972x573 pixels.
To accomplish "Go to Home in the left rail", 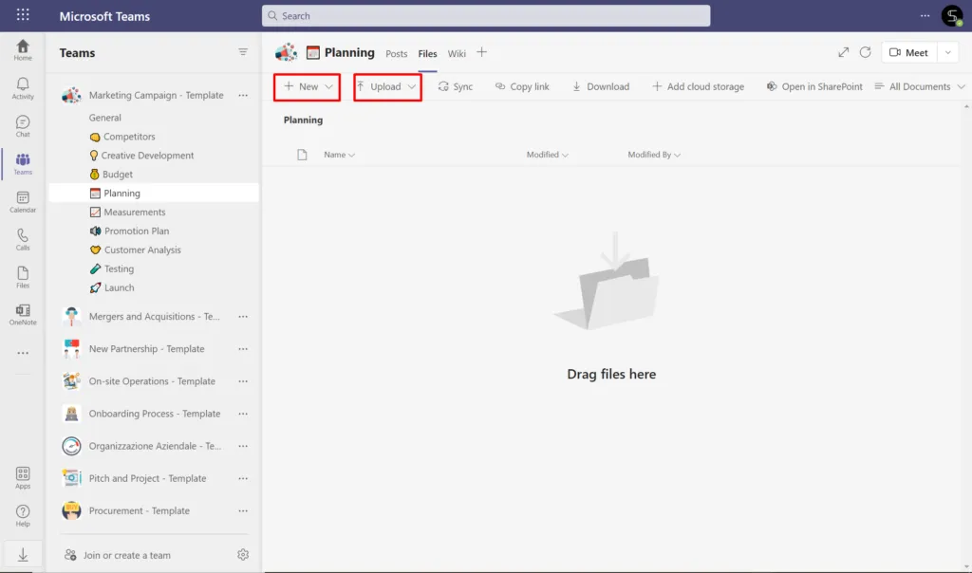I will click(x=23, y=49).
